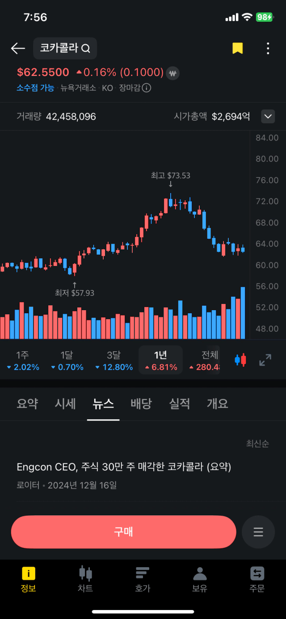Change the 최신순 sort order
This screenshot has height=619, width=286.
tap(257, 444)
